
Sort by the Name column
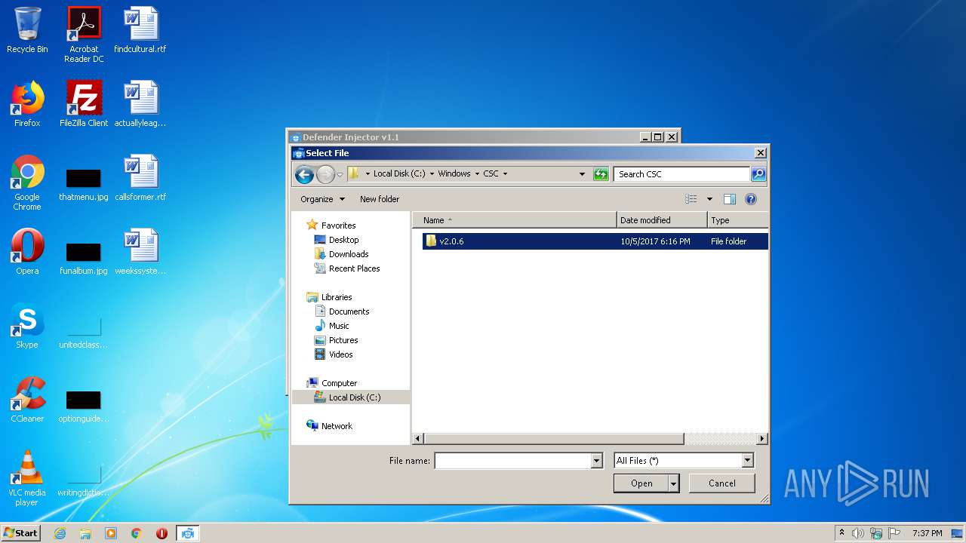click(x=514, y=220)
